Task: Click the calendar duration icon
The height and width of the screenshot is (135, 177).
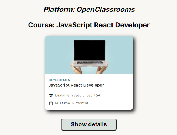Action: pos(51,103)
